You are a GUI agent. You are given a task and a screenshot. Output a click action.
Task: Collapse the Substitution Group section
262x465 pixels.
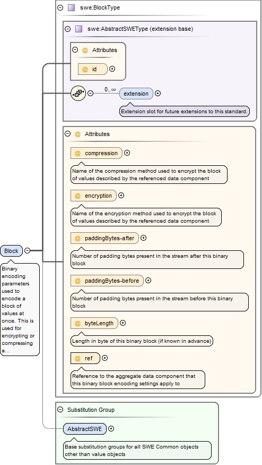(60, 410)
